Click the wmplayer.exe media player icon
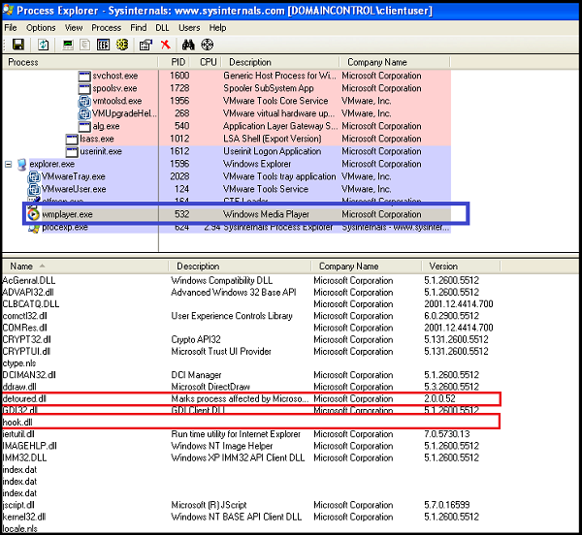 point(33,214)
